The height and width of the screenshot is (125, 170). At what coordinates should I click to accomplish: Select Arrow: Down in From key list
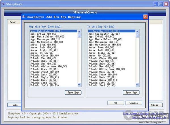54,45
